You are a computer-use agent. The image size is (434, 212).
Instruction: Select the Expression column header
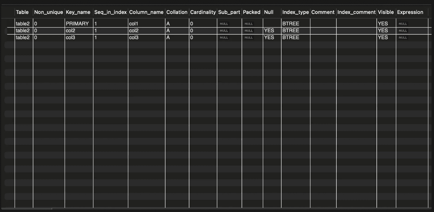[410, 12]
